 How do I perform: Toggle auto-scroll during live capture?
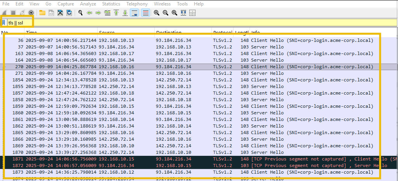(134, 13)
